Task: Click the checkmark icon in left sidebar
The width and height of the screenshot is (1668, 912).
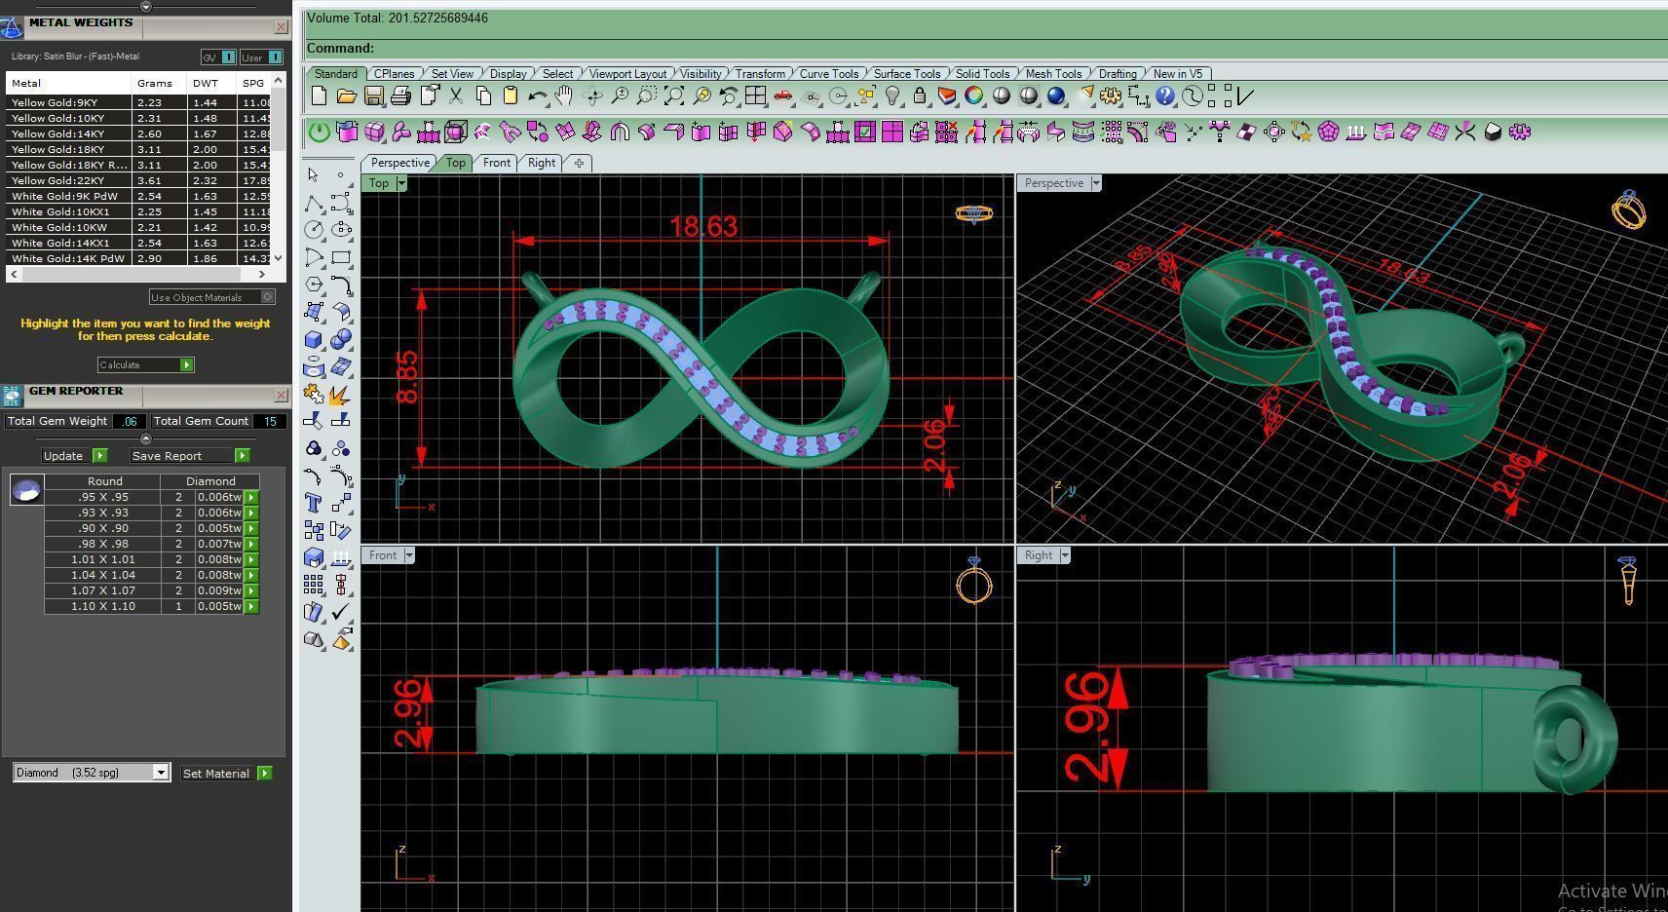Action: (340, 612)
